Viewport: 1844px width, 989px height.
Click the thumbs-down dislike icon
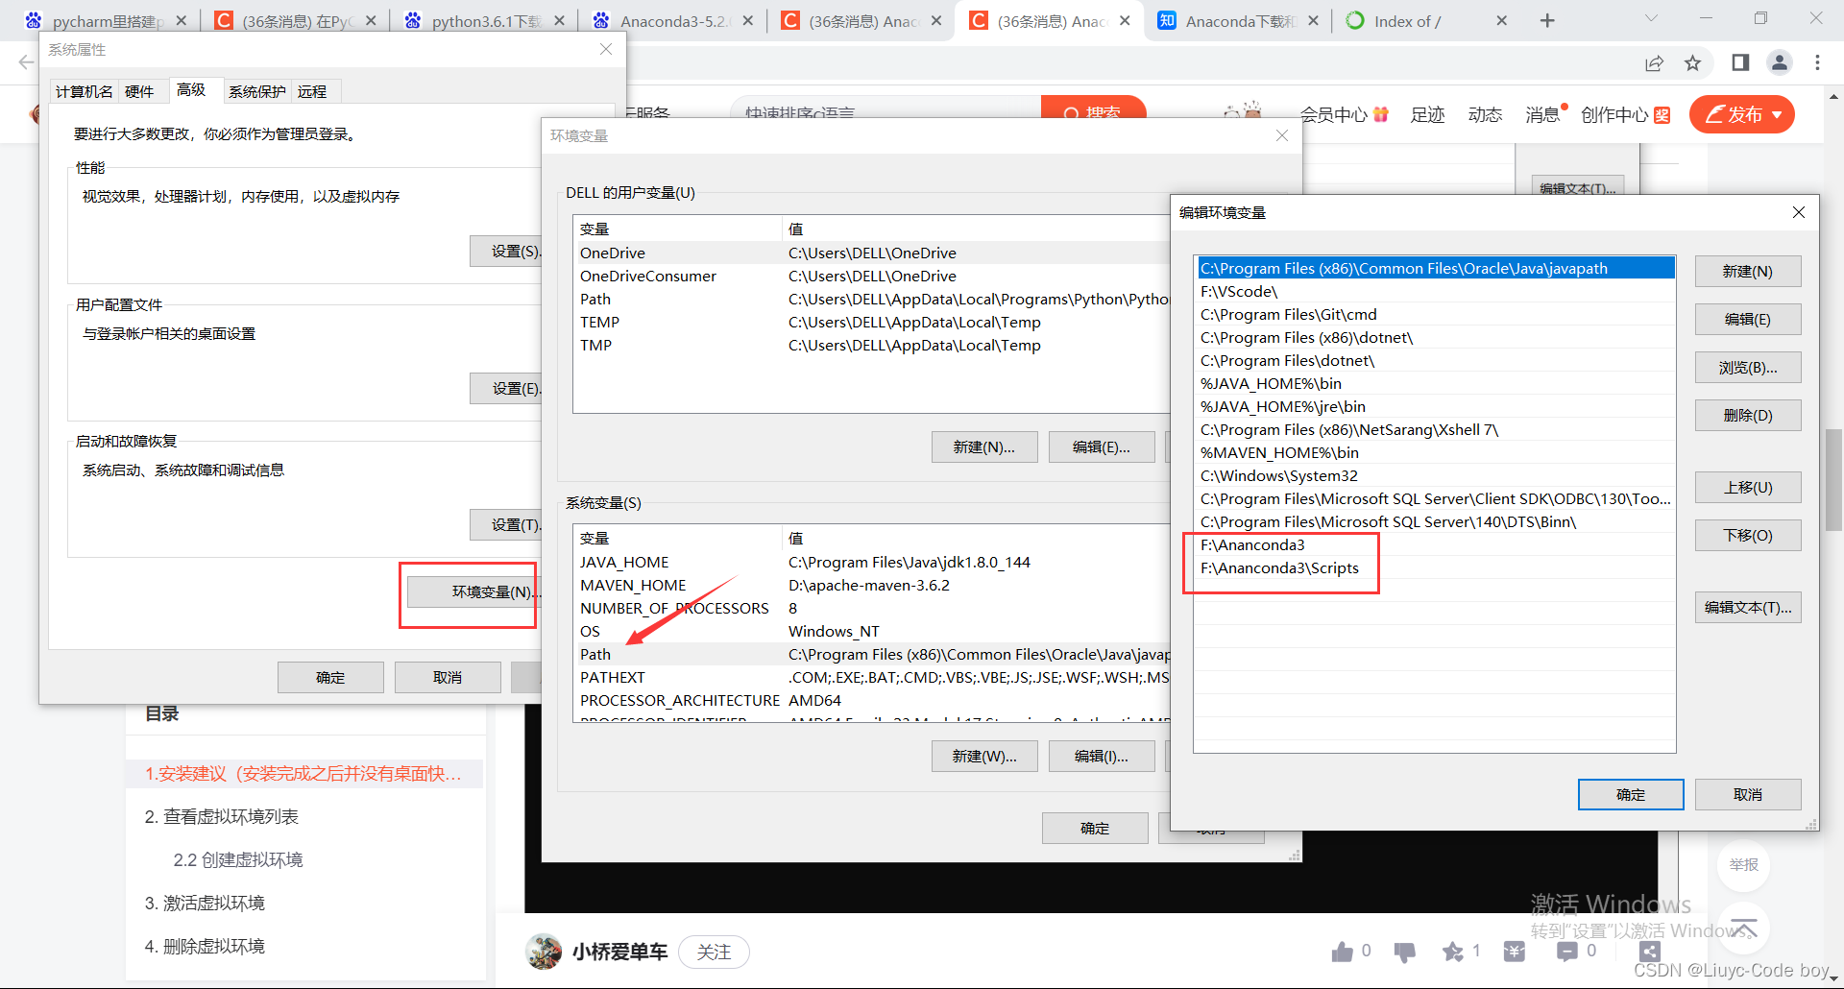[1404, 952]
